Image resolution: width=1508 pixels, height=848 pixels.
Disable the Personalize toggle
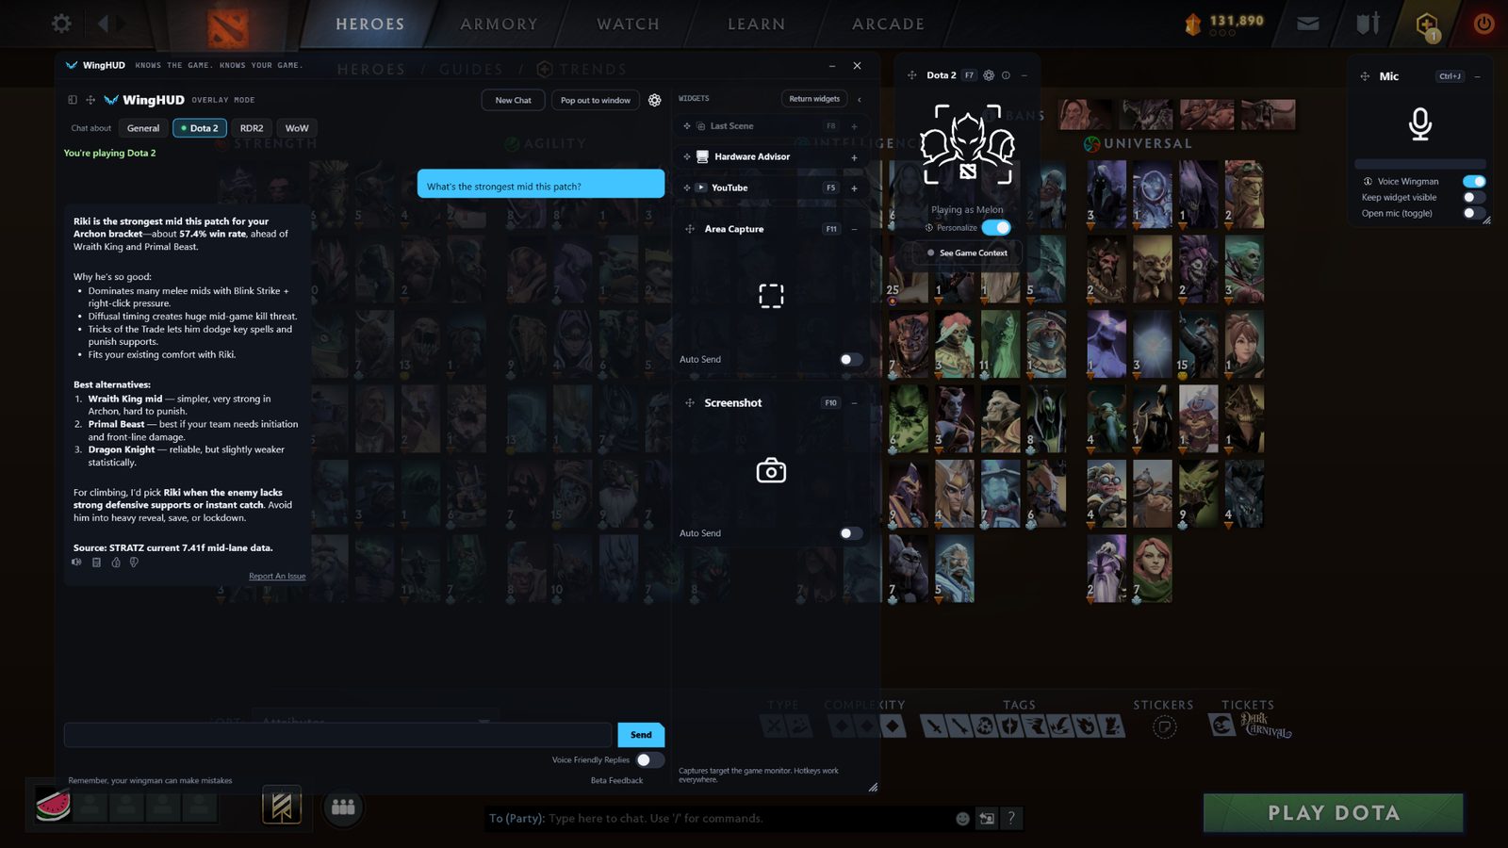coord(996,227)
